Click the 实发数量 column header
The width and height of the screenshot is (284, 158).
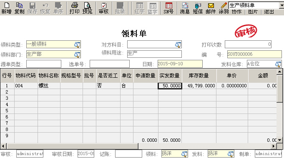pos(170,76)
